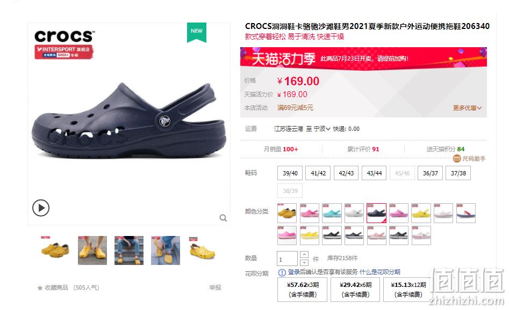509x310 pixels.
Task: Click the info icon next to 登录后确认
Action: [282, 272]
